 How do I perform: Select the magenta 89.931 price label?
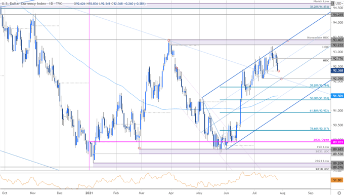coord(337,142)
